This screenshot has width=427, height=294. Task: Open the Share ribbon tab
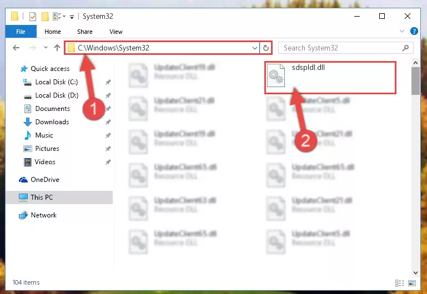pyautogui.click(x=85, y=32)
